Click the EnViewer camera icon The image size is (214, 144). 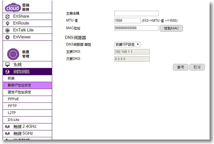pos(8,37)
